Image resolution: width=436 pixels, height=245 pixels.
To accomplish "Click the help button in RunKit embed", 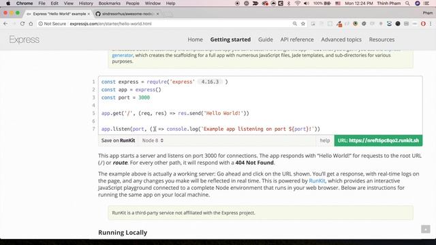I will point(324,141).
